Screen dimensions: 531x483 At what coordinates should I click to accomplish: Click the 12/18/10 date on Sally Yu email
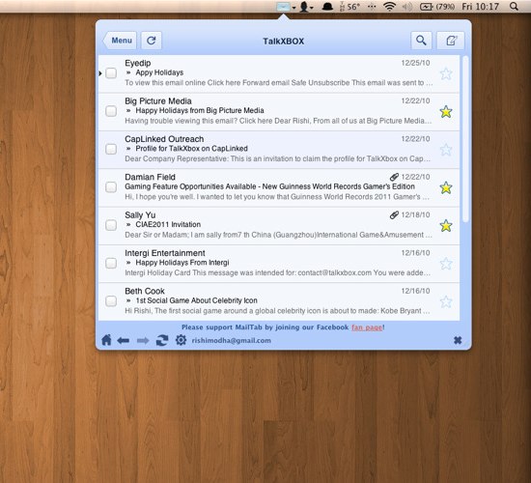(x=415, y=214)
